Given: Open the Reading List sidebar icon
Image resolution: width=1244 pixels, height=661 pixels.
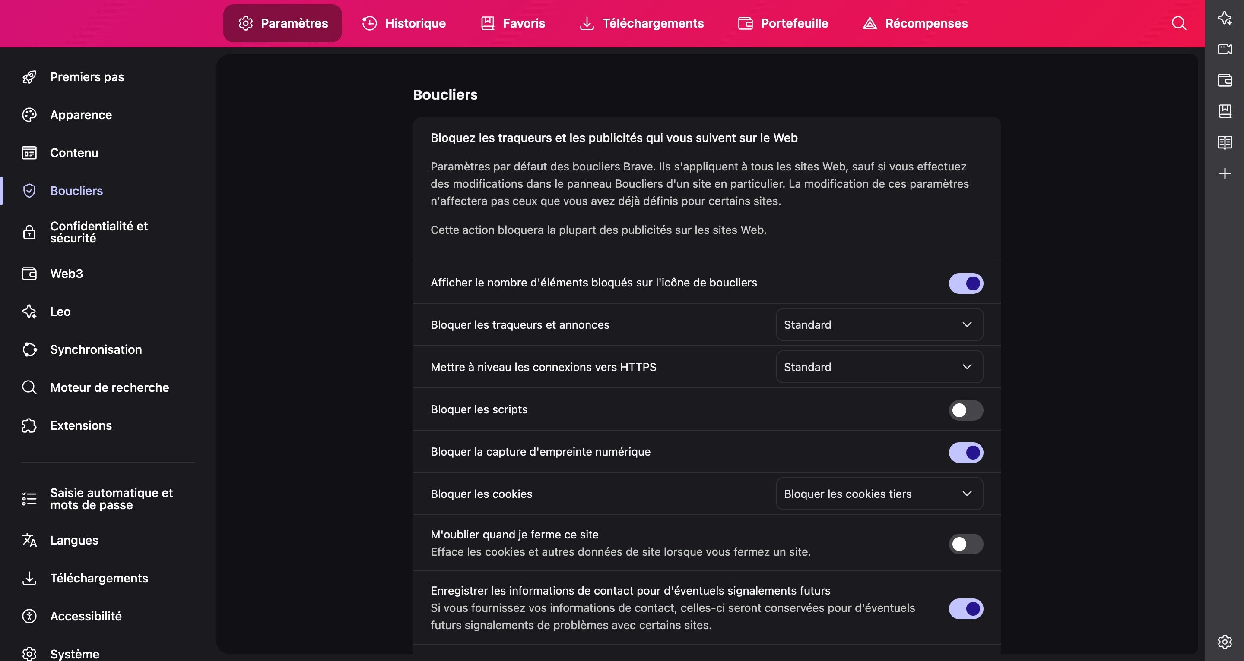Looking at the screenshot, I should 1225,142.
